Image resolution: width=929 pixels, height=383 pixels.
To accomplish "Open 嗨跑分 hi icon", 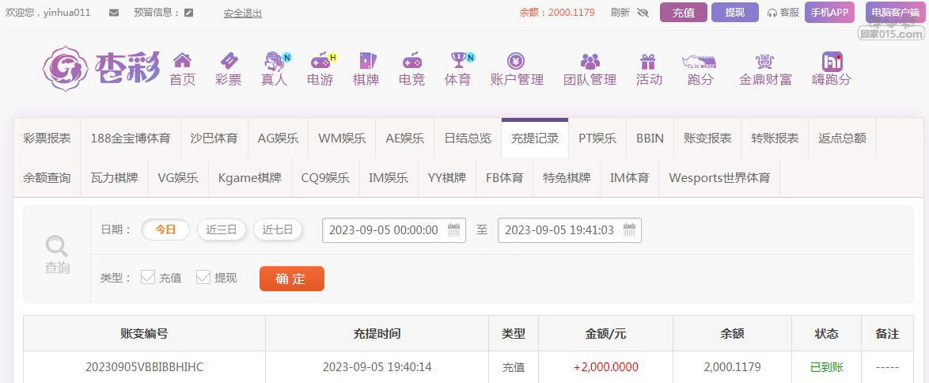I will [x=832, y=61].
